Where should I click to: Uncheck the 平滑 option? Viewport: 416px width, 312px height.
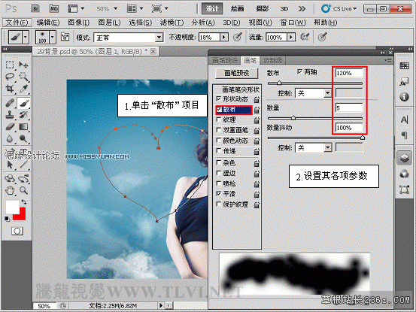tap(219, 193)
